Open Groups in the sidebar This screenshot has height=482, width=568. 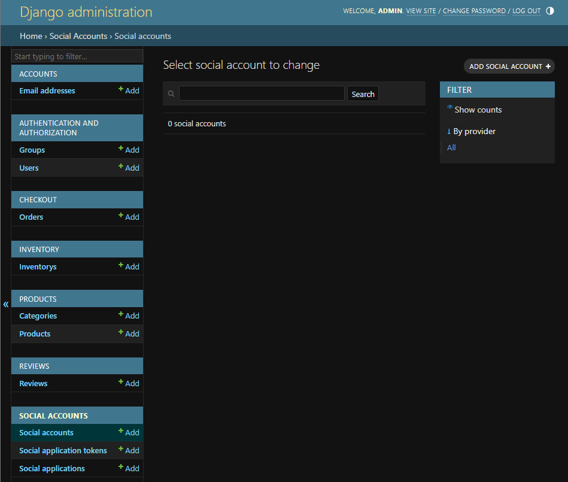32,150
